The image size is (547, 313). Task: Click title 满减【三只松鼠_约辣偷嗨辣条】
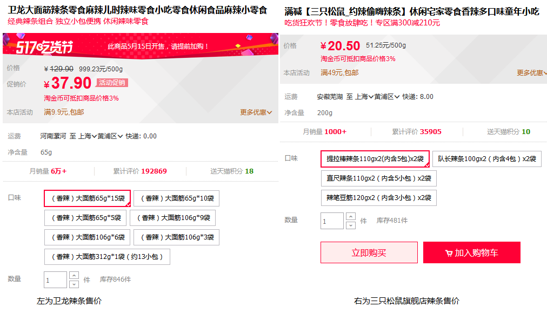[412, 11]
